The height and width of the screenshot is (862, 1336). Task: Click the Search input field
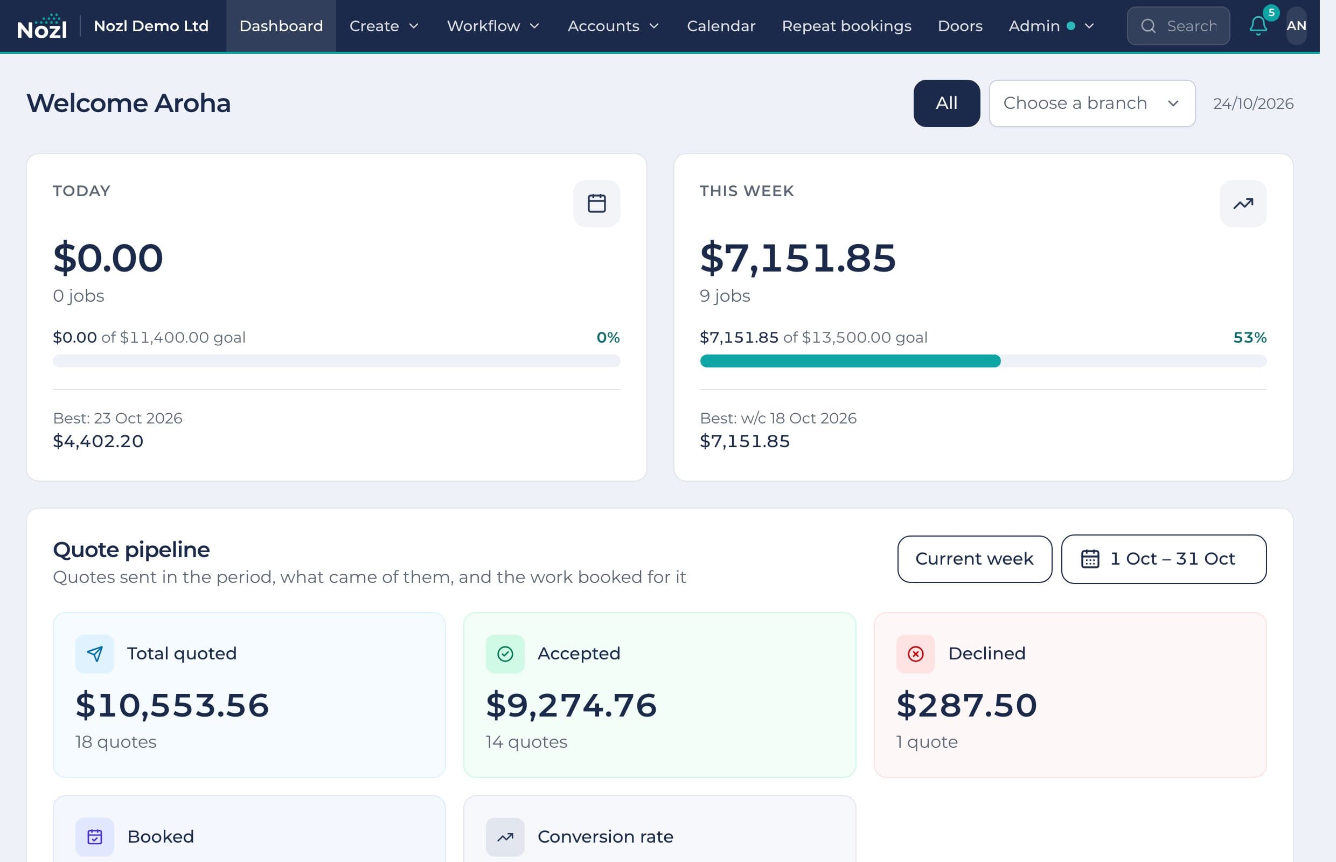click(x=1178, y=26)
